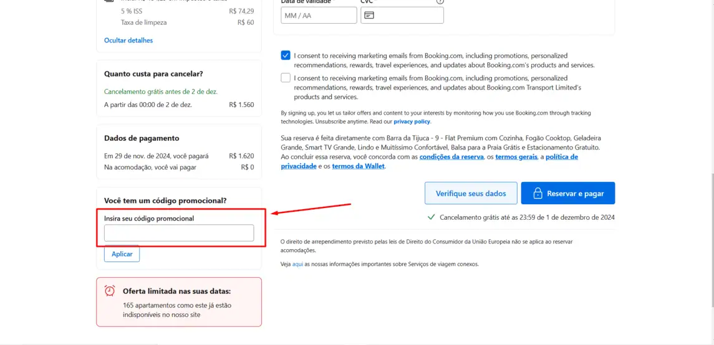
Task: Open the privacy policy link
Action: coord(412,122)
